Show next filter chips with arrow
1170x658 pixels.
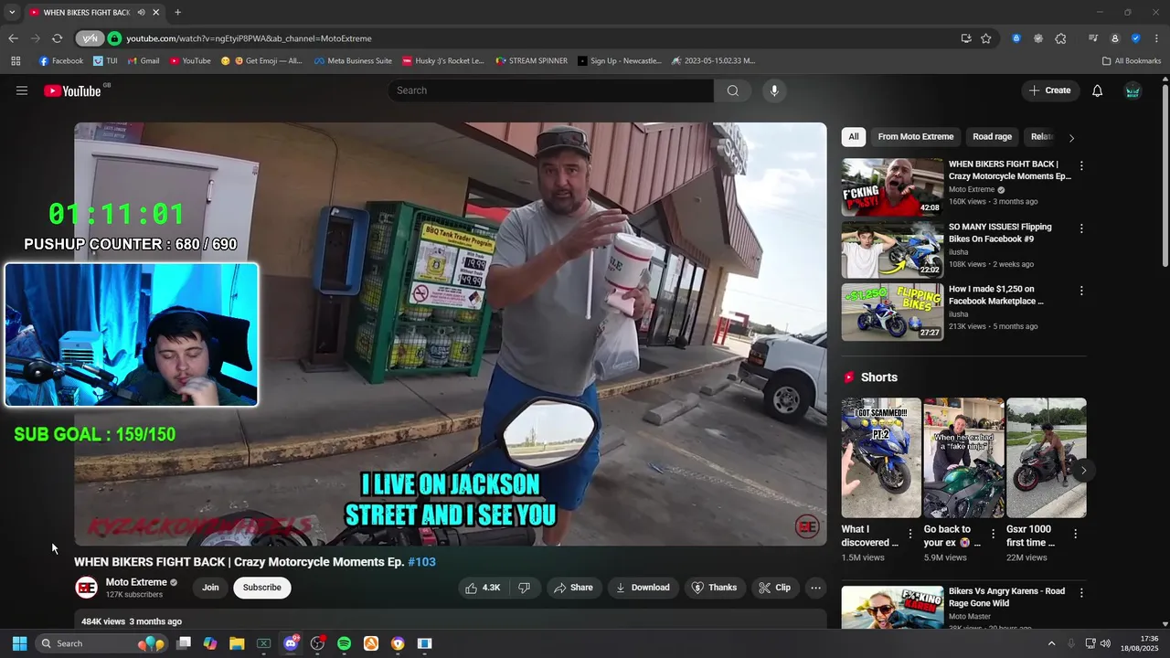1071,138
